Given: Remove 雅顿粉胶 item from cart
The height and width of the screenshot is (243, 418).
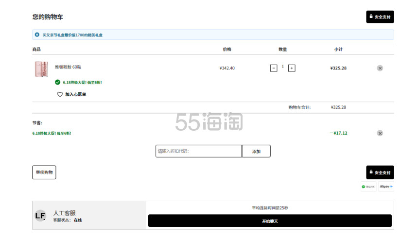Looking at the screenshot, I should (380, 68).
